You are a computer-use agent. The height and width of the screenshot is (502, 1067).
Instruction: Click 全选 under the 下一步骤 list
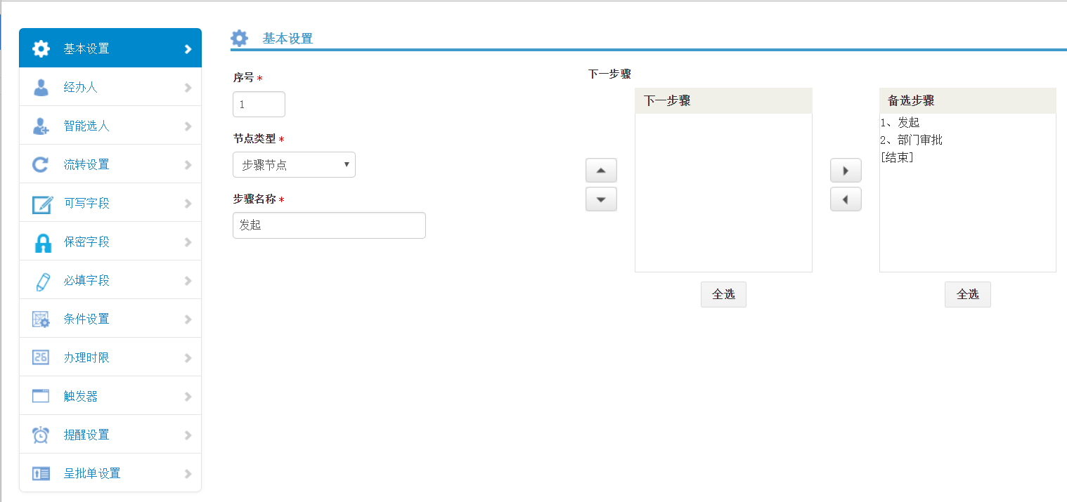coord(723,295)
